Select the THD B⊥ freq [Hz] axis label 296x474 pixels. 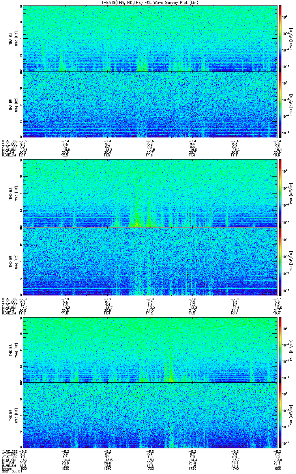coord(16,194)
